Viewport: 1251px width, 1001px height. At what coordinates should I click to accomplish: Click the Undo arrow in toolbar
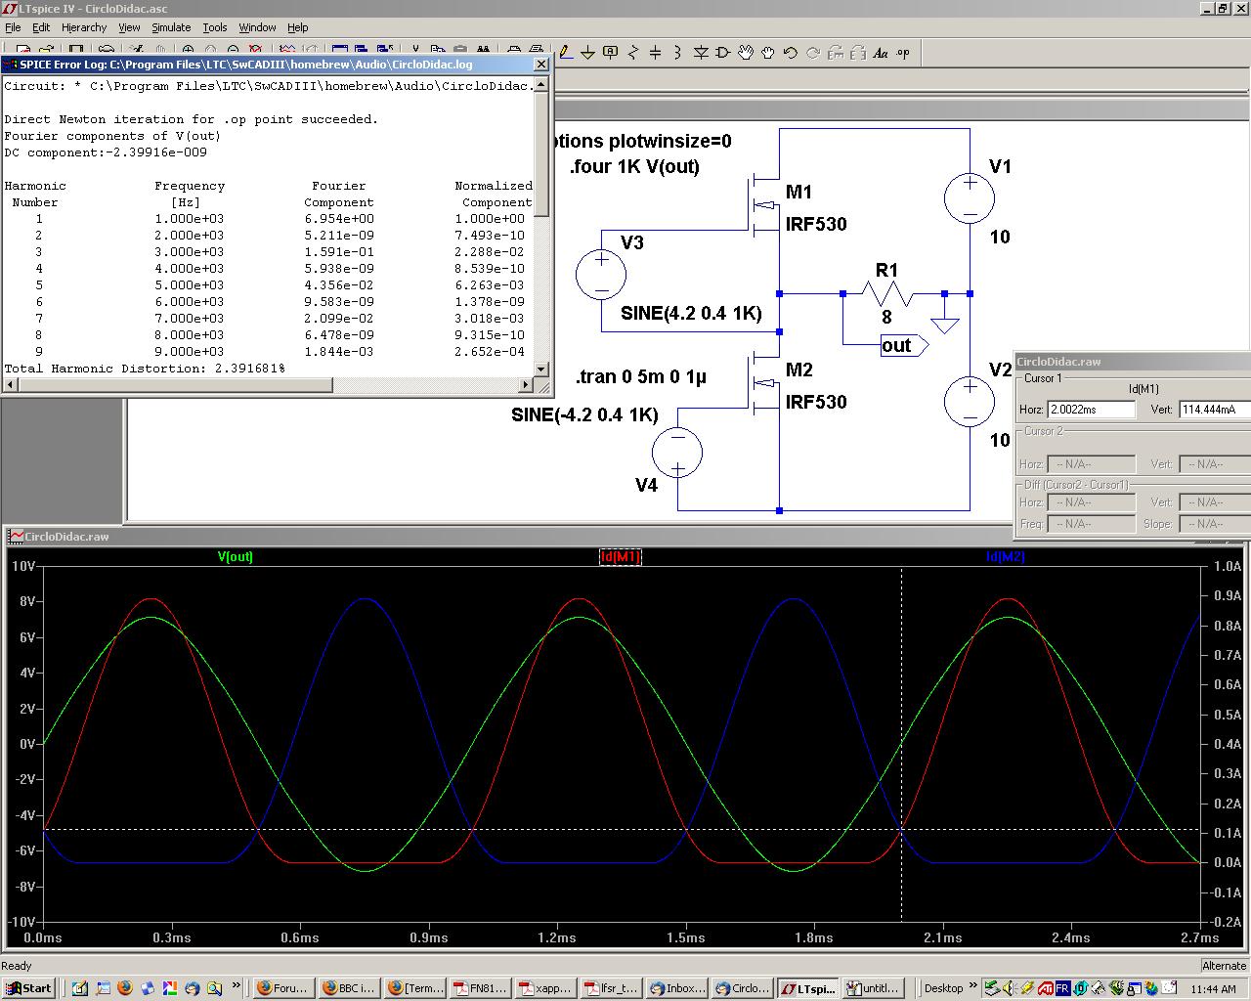[x=791, y=53]
